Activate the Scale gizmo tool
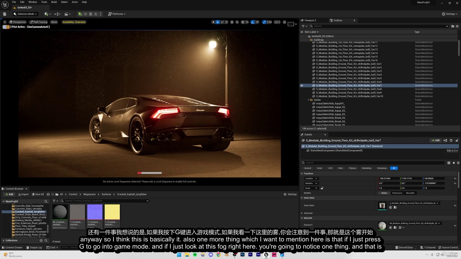The image size is (461, 259). coord(226,22)
